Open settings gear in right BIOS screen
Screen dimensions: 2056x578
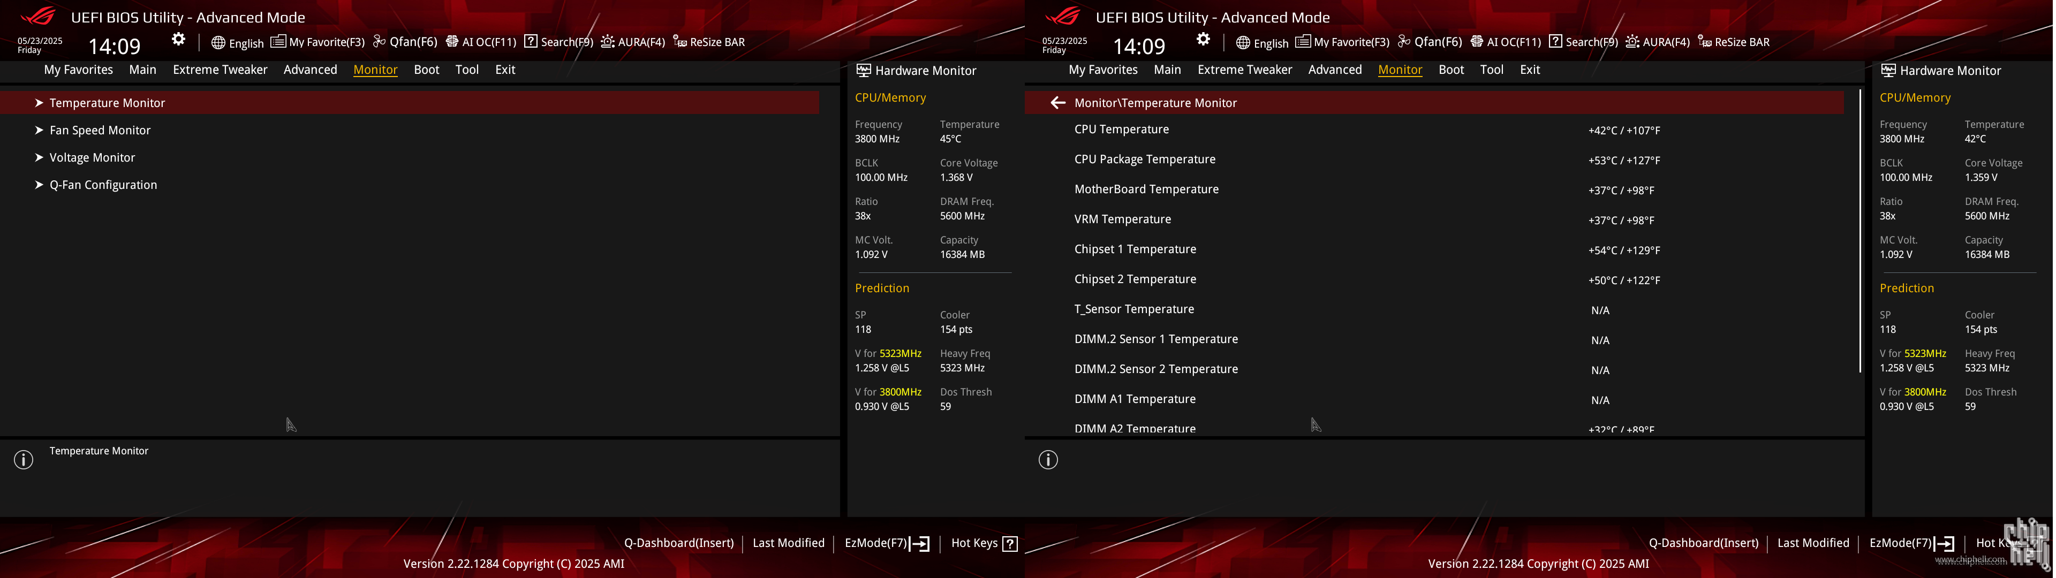coord(1204,39)
